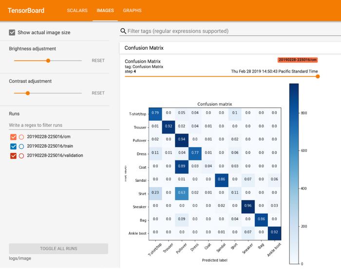
Task: Toggle the Show actual image size checkbox
Action: click(x=12, y=33)
